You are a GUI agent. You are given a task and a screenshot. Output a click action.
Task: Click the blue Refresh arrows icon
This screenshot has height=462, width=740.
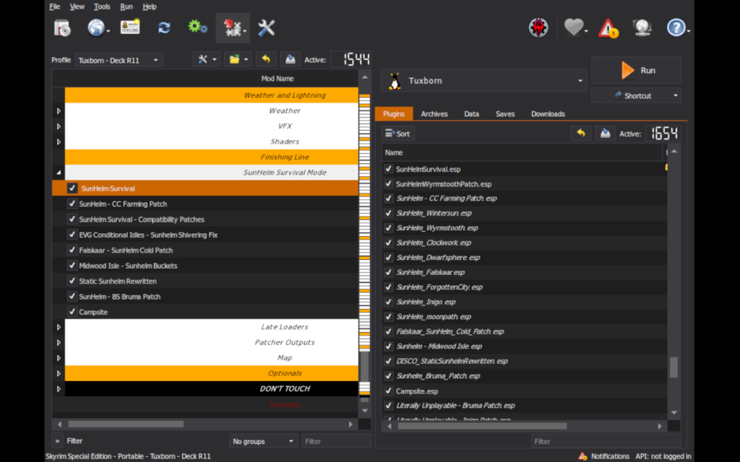(x=164, y=28)
